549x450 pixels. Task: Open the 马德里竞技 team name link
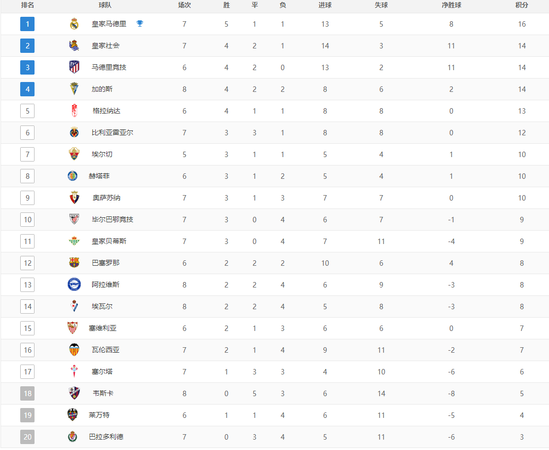pyautogui.click(x=109, y=67)
